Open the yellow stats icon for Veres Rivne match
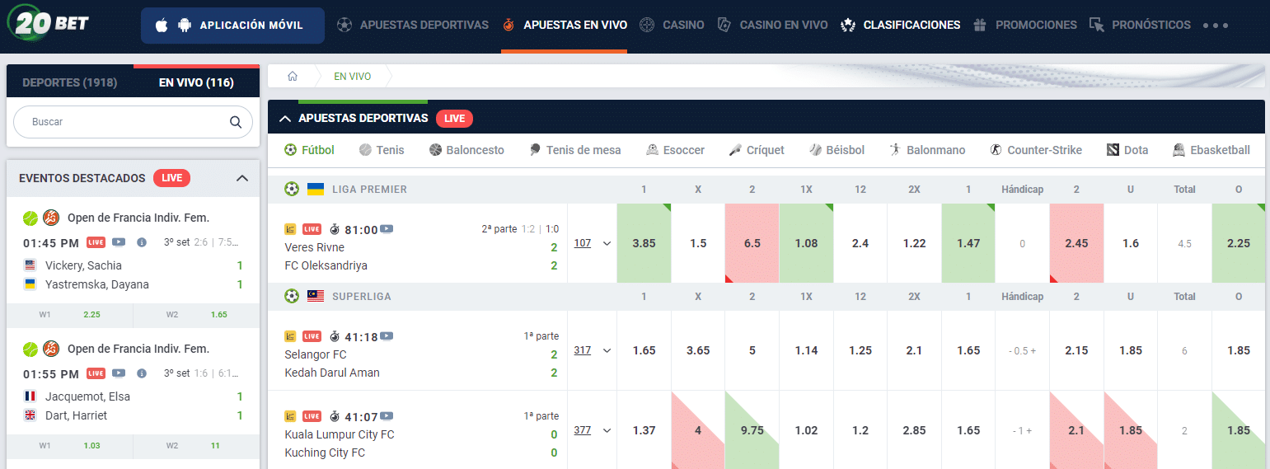The height and width of the screenshot is (469, 1270). pyautogui.click(x=290, y=229)
